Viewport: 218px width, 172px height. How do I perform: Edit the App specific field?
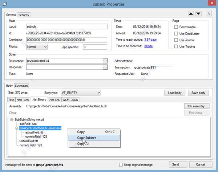pyautogui.click(x=95, y=47)
